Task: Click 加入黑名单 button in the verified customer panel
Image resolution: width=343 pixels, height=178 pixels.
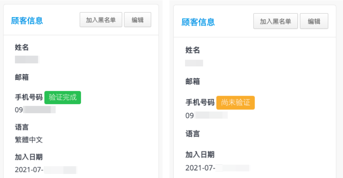Action: coord(101,20)
